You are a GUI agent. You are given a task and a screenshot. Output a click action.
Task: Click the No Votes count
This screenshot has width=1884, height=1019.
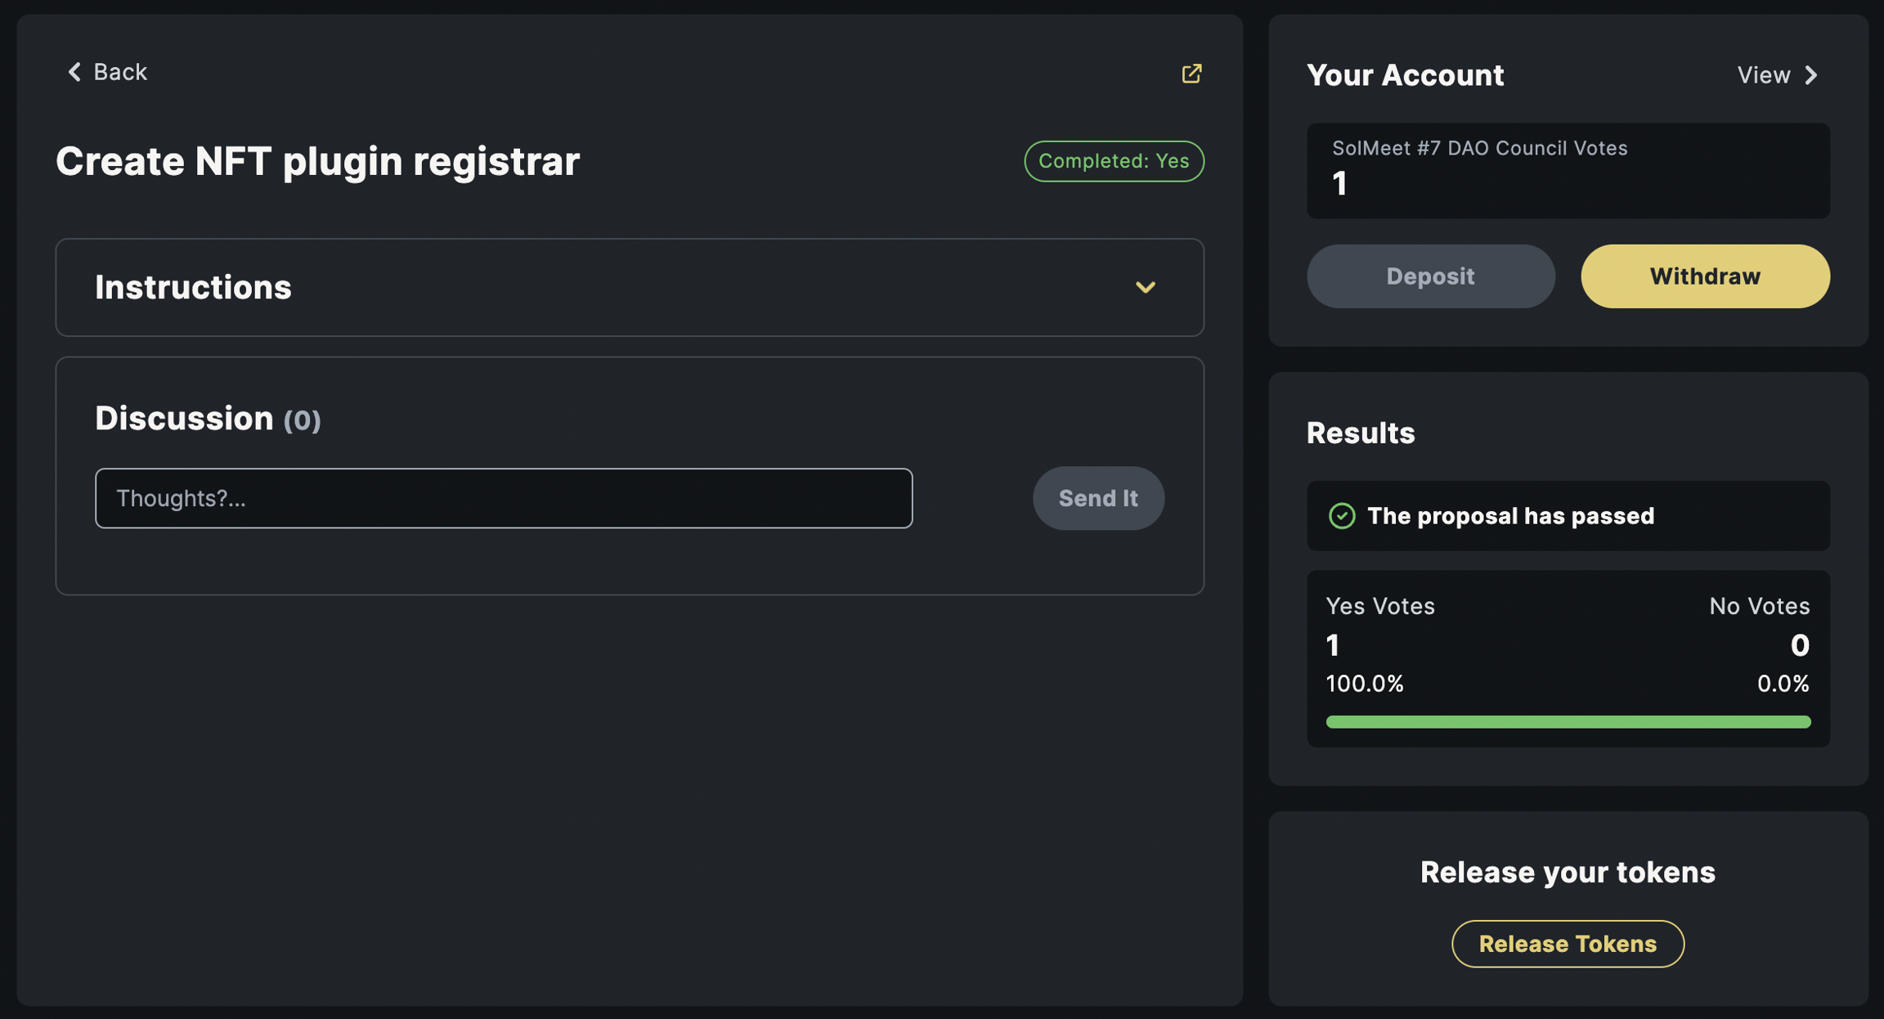tap(1799, 645)
